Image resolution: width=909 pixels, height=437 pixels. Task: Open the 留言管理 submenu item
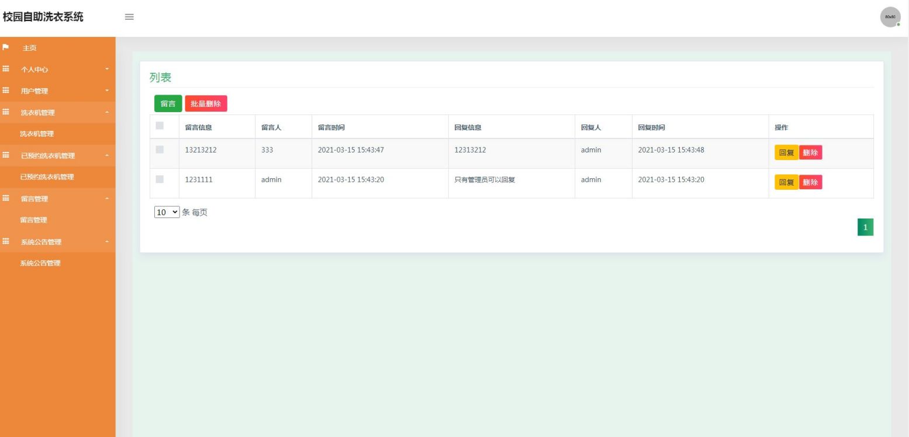33,220
